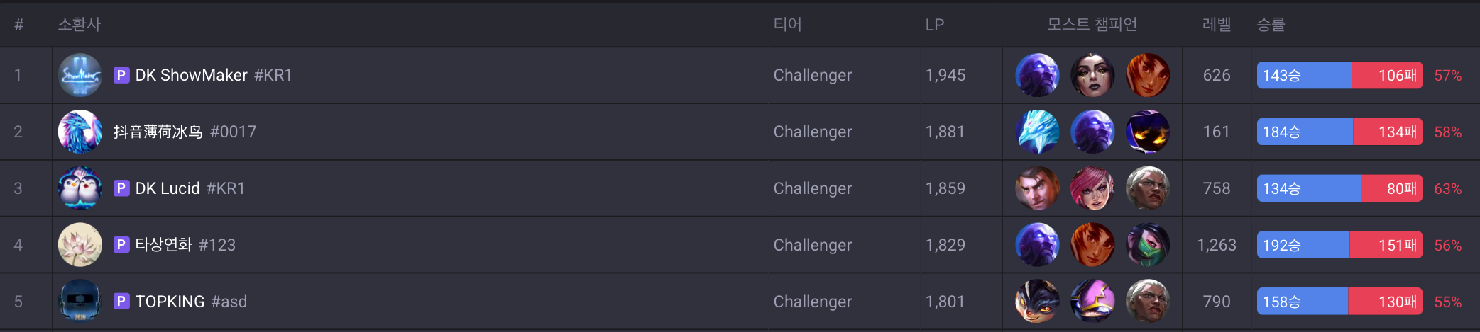Click DK Lucid's penguin avatar icon

click(x=80, y=188)
